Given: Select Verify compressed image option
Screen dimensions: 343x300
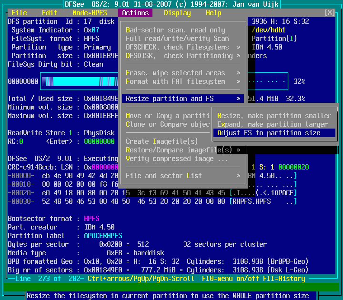Looking at the screenshot, I should [176, 159].
